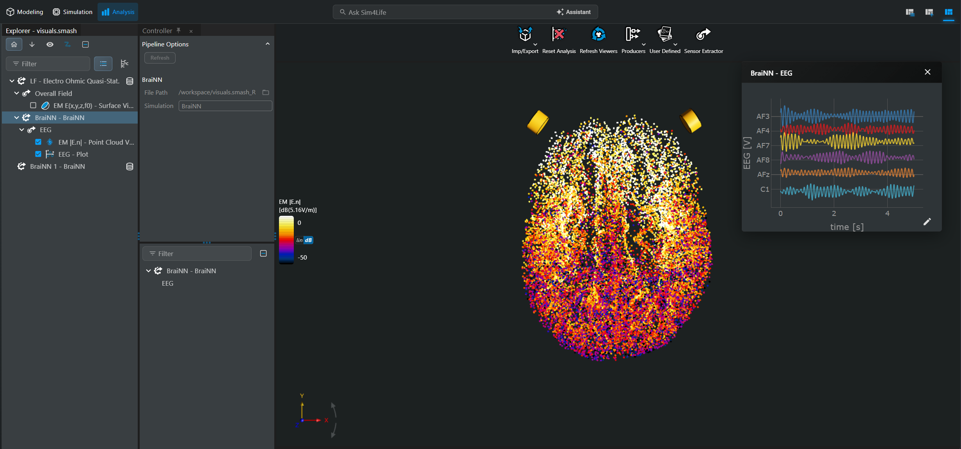Click database icon next to LF - Electro Ohmic
This screenshot has height=449, width=961.
pos(130,81)
